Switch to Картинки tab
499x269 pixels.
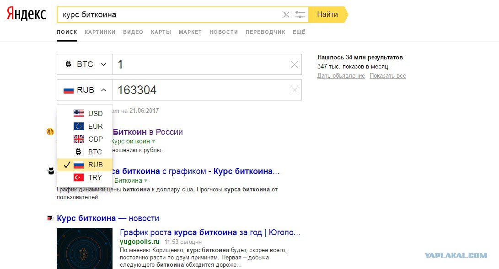pos(100,32)
